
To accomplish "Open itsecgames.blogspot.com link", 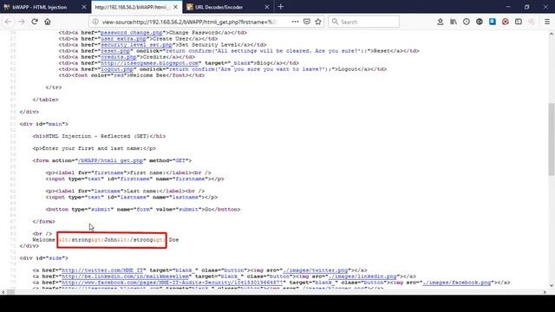I will [150, 63].
